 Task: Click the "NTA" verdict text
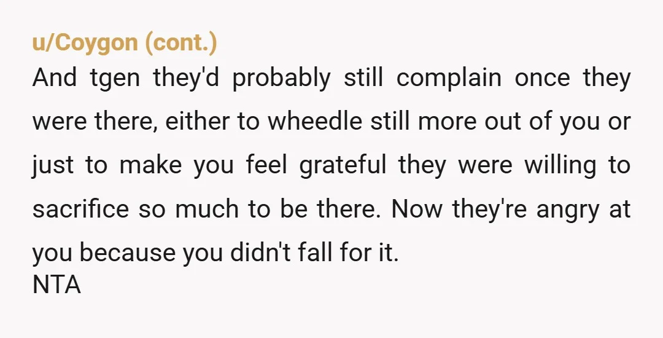pyautogui.click(x=56, y=285)
